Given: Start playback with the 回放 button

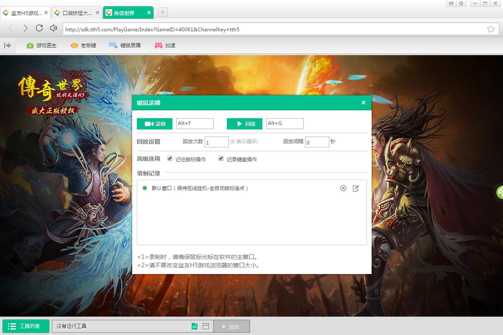Looking at the screenshot, I should (244, 124).
